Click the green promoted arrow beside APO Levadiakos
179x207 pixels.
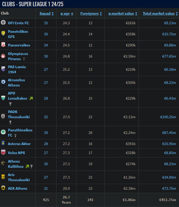31,98
